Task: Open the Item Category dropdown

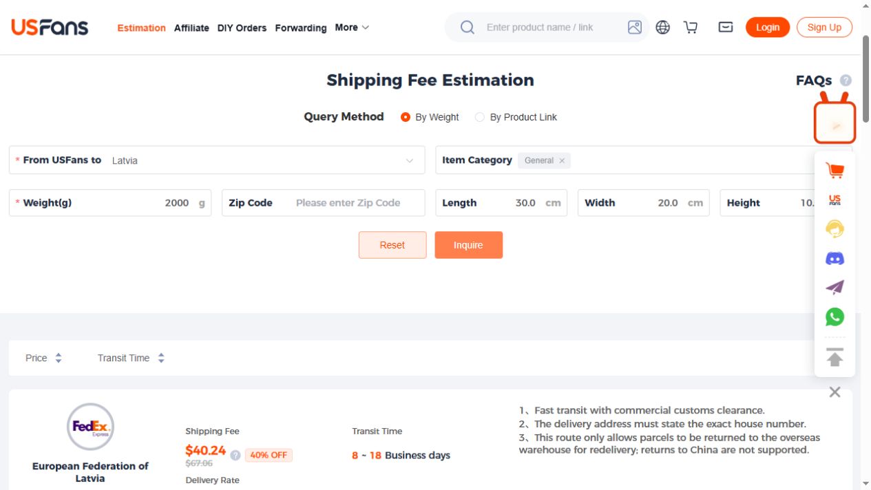Action: [643, 160]
